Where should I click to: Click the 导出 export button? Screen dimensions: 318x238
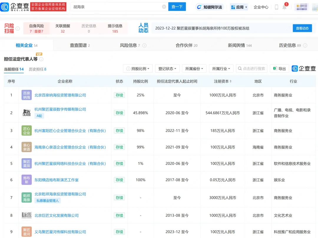coord(279,69)
